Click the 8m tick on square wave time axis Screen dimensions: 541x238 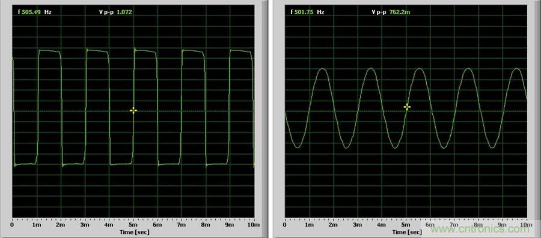(x=206, y=225)
